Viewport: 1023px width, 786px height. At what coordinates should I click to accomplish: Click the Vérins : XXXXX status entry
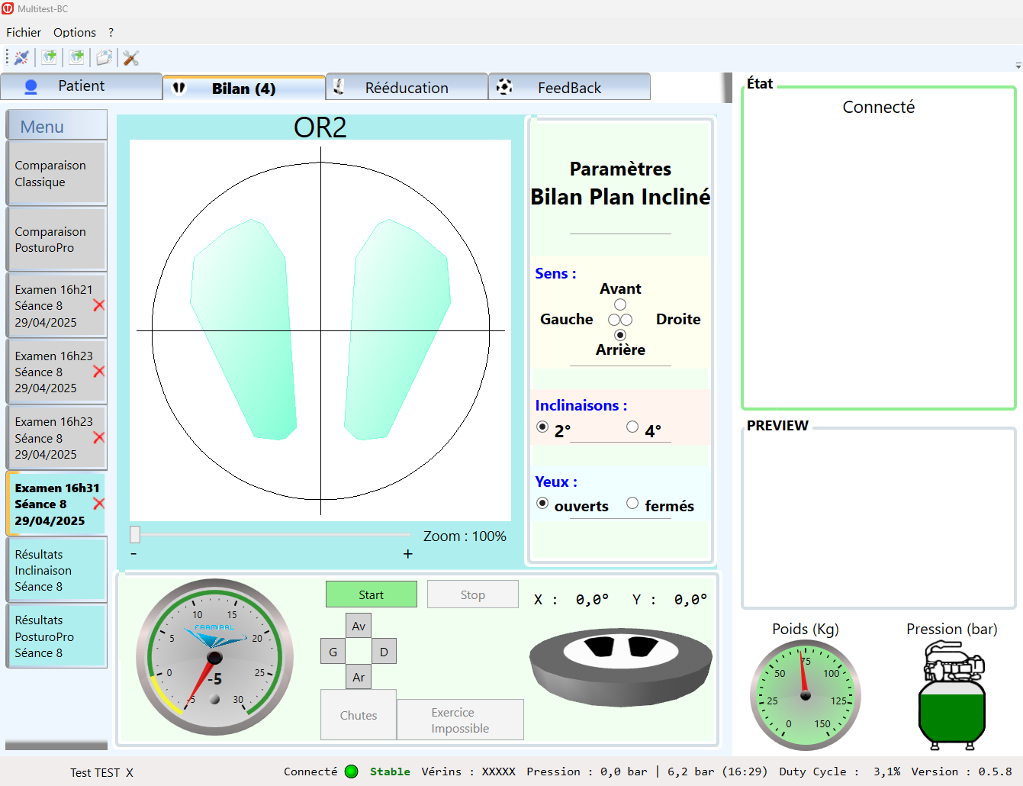click(468, 772)
